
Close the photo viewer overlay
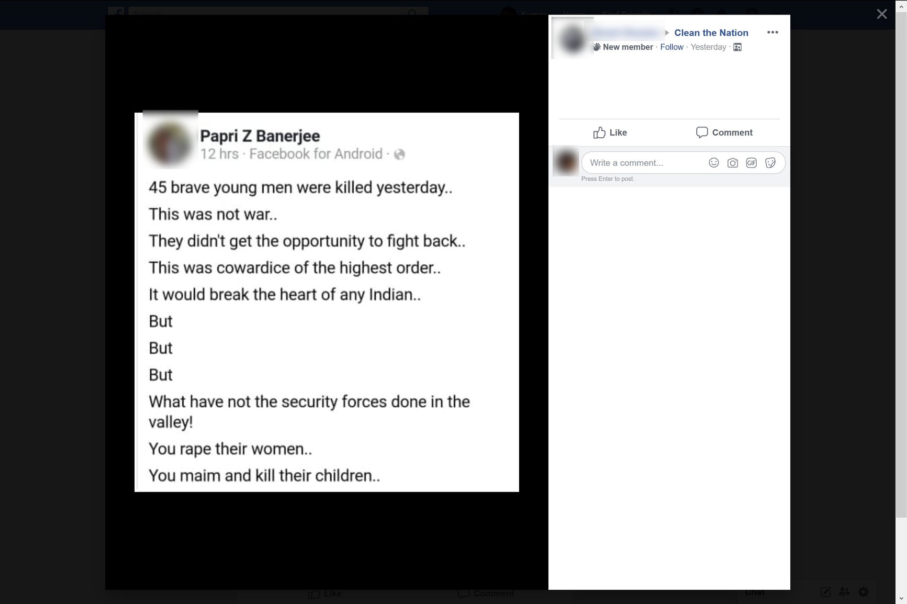[x=881, y=14]
